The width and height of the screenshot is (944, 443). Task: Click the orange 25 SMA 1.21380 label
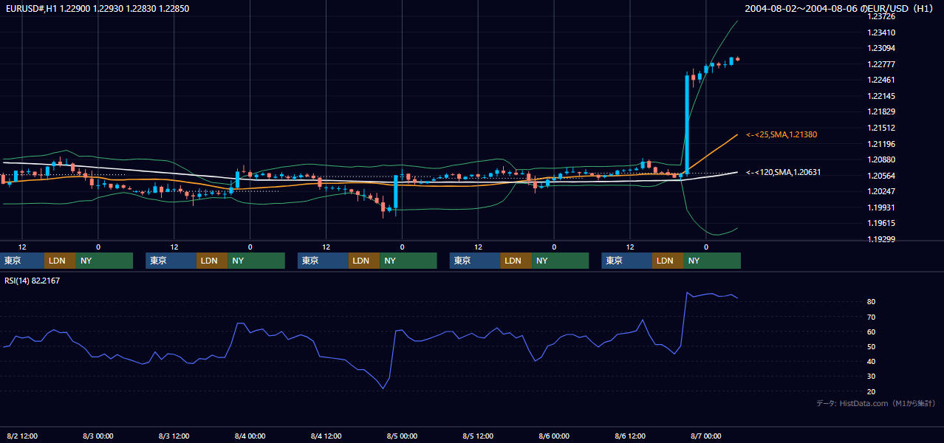click(781, 135)
